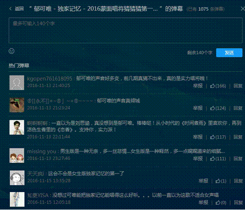
Task: Close the danmaku panel
Action: [x=243, y=9]
